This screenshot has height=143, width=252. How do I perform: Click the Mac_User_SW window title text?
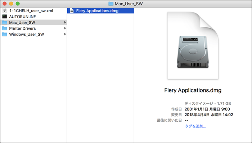pyautogui.click(x=129, y=4)
